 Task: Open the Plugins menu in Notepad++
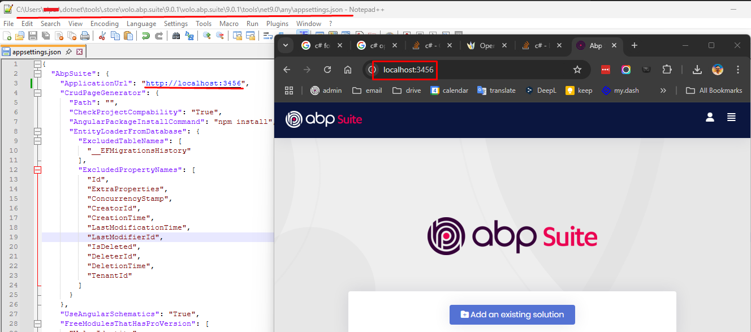[277, 24]
